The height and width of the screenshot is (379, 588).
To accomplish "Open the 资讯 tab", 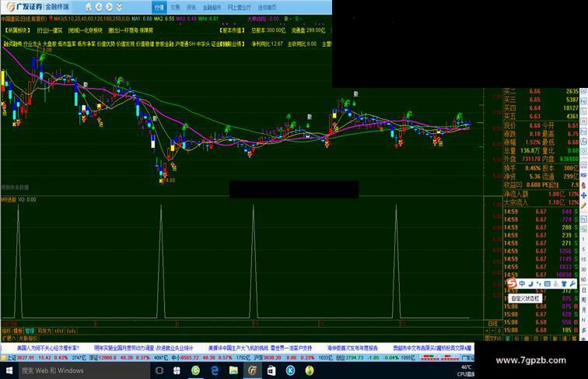I will click(191, 7).
